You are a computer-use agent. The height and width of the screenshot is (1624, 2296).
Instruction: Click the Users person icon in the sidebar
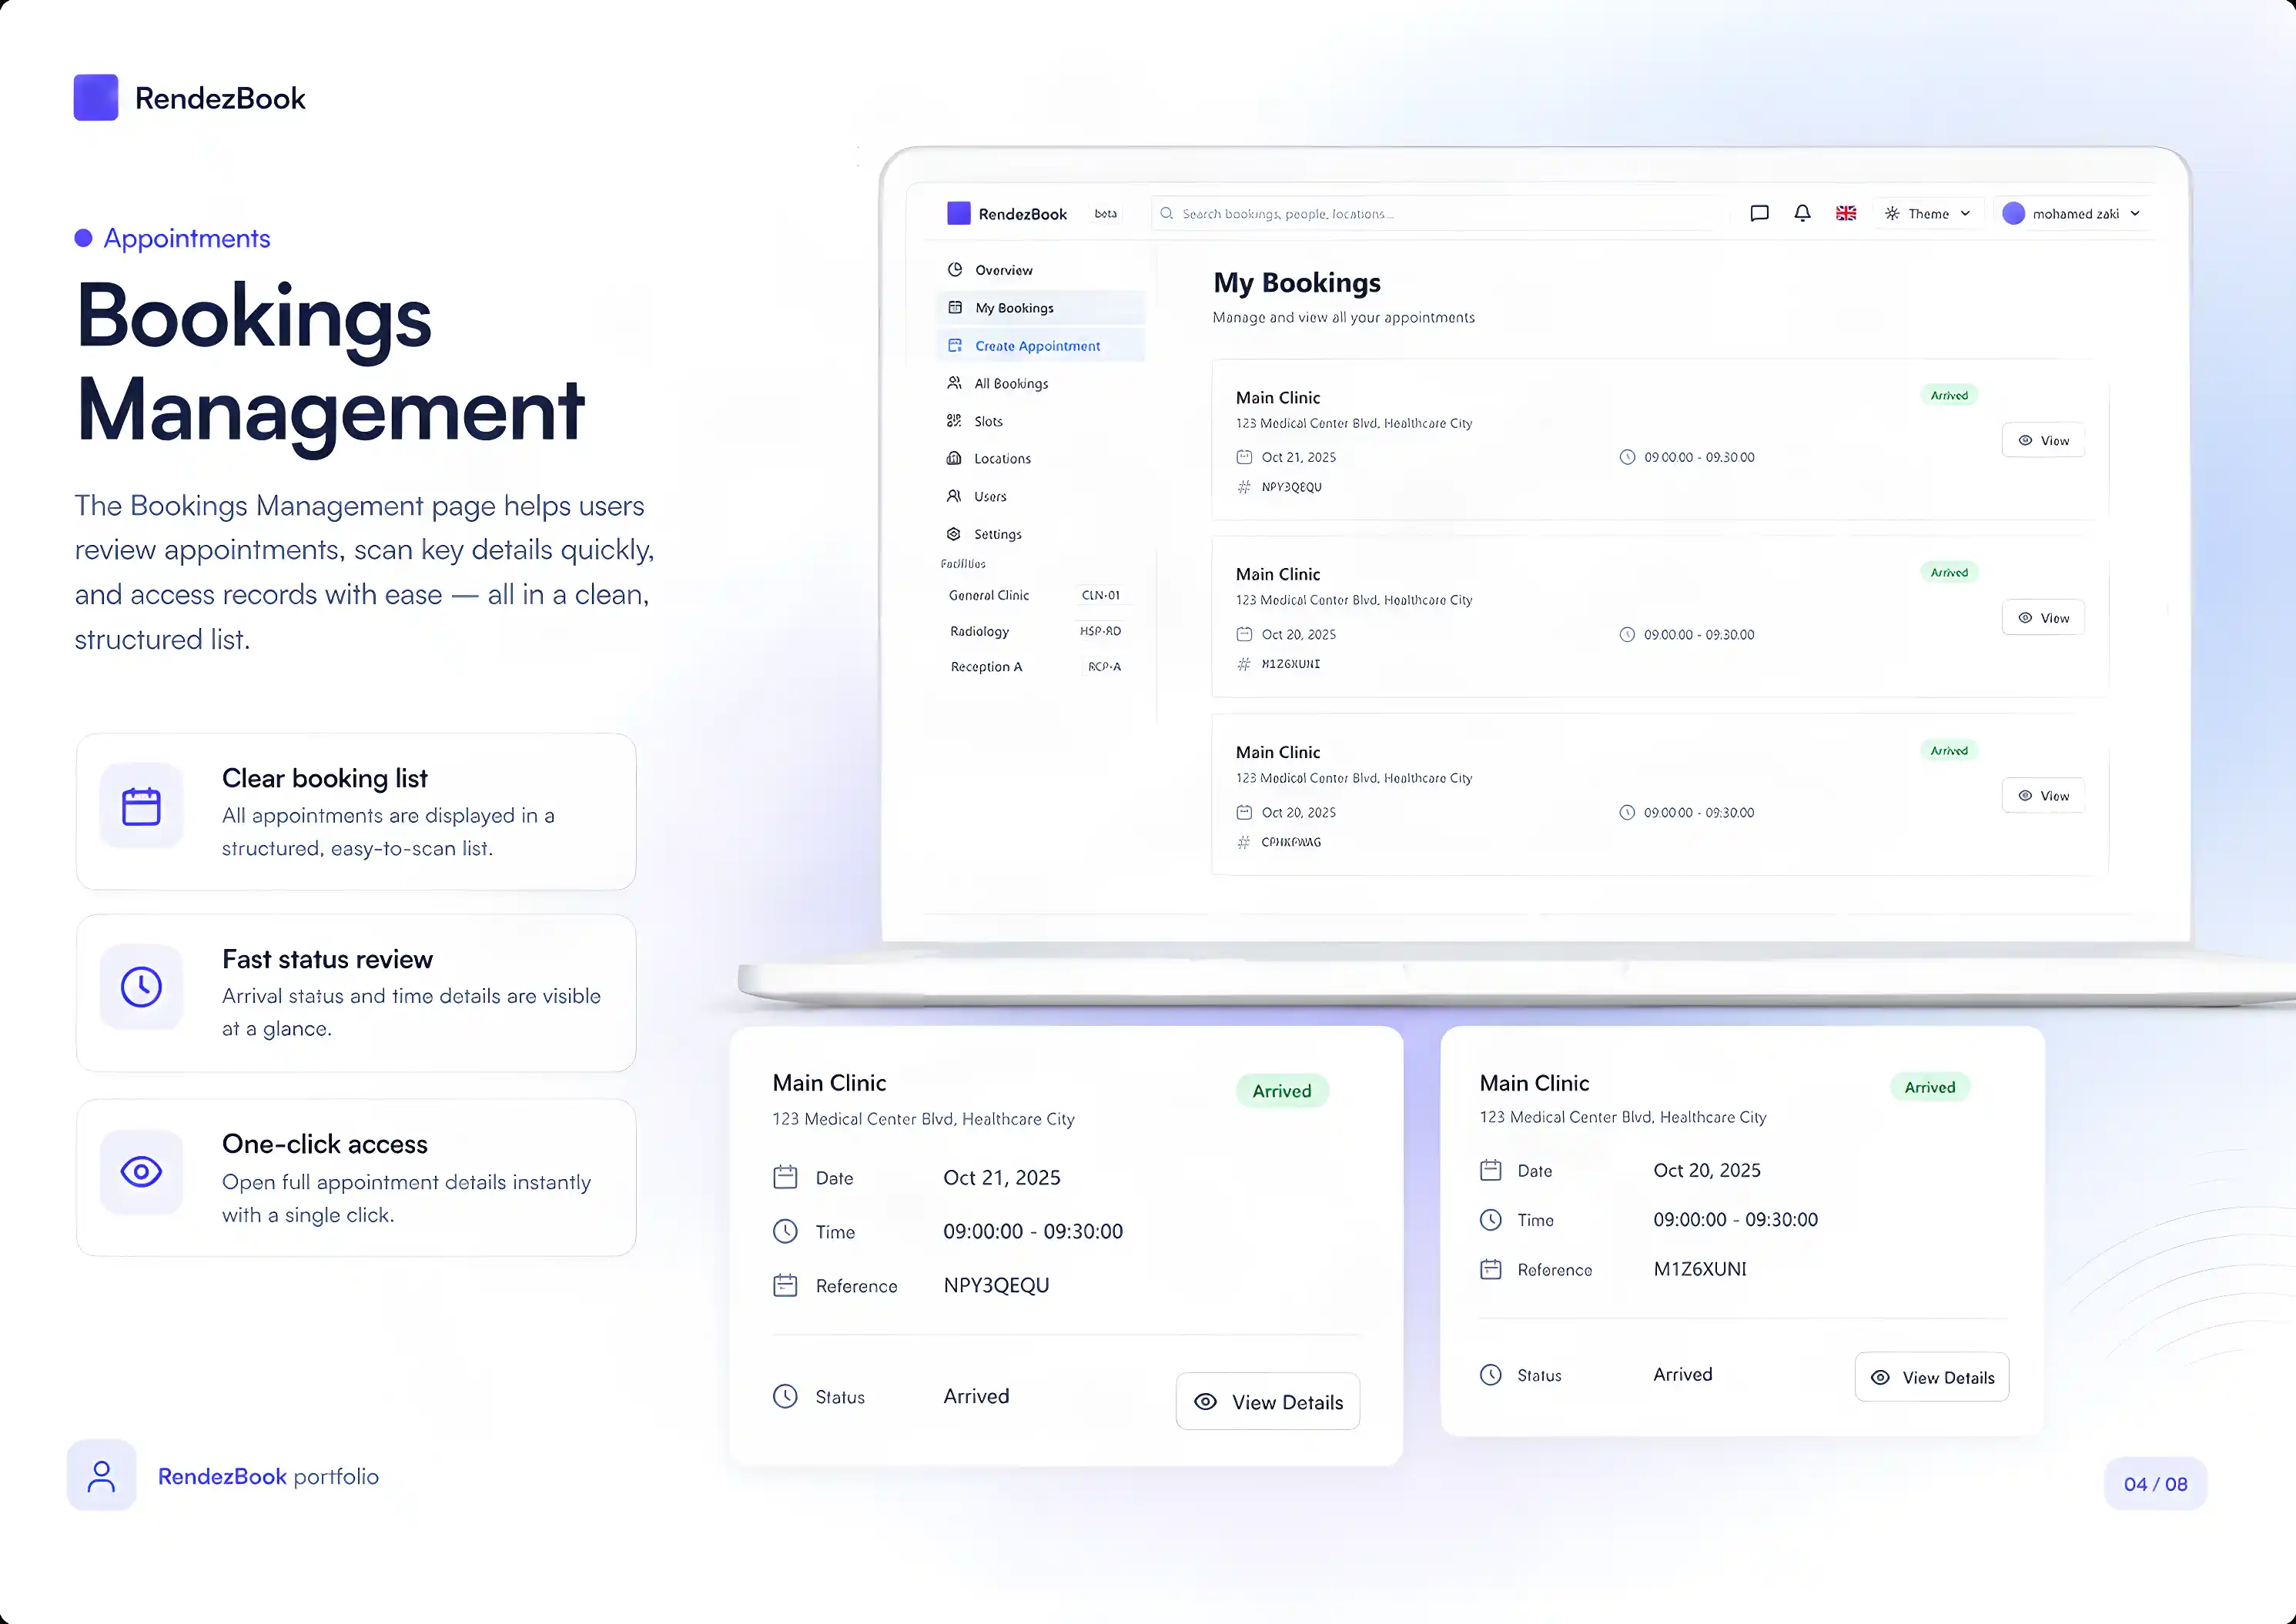(x=953, y=496)
